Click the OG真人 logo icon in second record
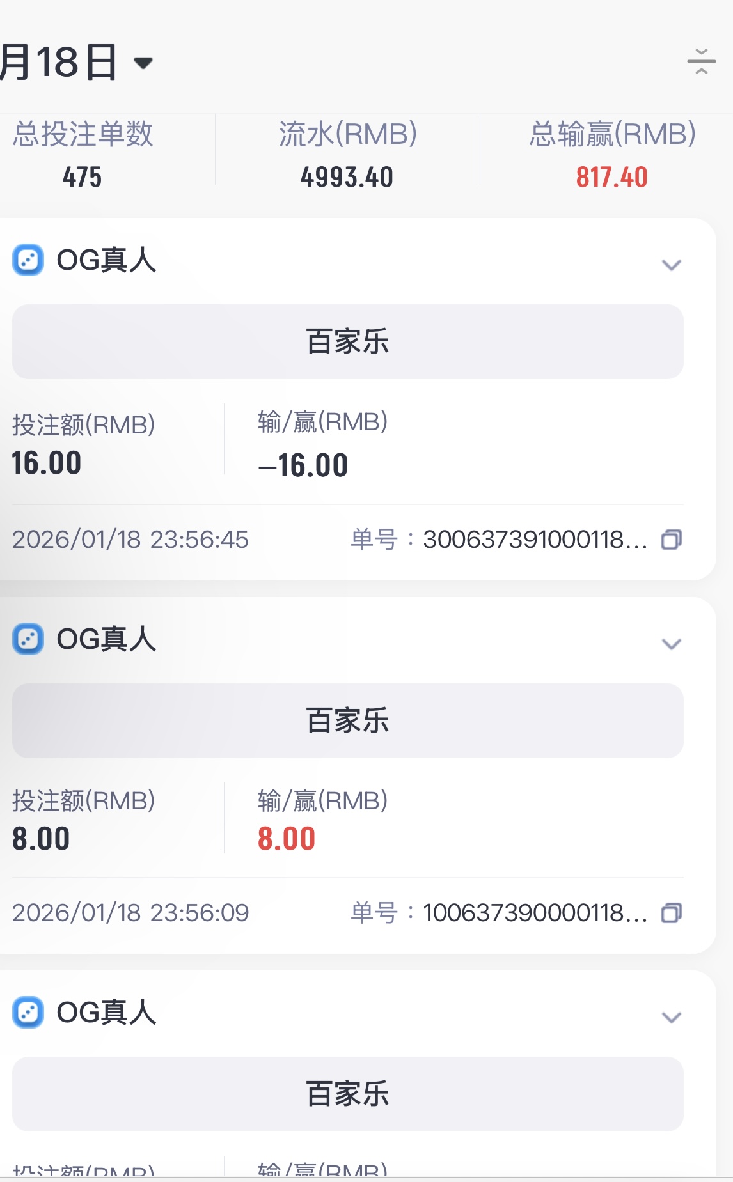Screen dimensions: 733x1182 28,639
